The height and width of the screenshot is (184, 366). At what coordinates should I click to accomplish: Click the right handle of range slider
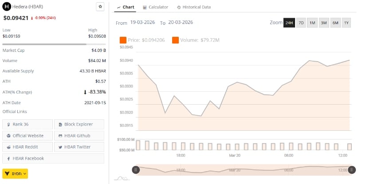click(x=352, y=169)
